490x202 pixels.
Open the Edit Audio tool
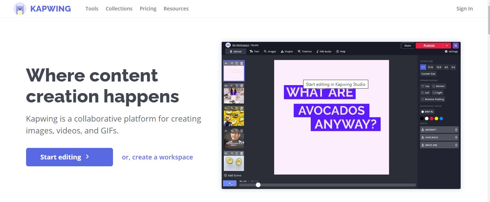click(x=324, y=52)
